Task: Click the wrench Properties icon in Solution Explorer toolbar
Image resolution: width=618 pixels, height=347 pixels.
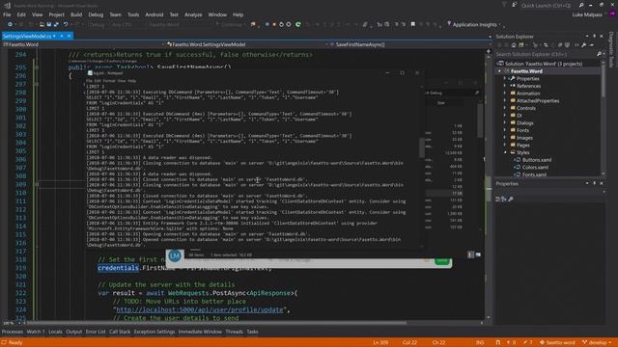Action: 583,45
